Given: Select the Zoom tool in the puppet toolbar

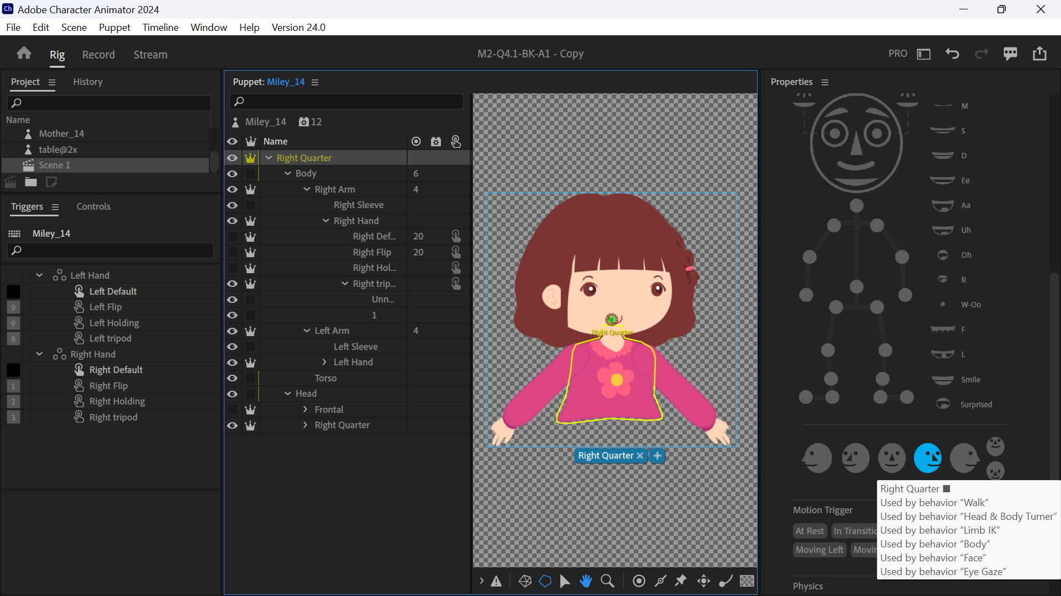Looking at the screenshot, I should tap(607, 581).
